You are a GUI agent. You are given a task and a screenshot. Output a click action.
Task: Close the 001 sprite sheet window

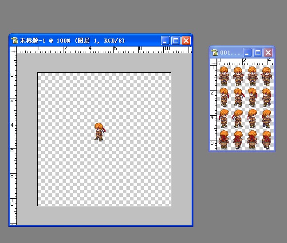(x=268, y=53)
